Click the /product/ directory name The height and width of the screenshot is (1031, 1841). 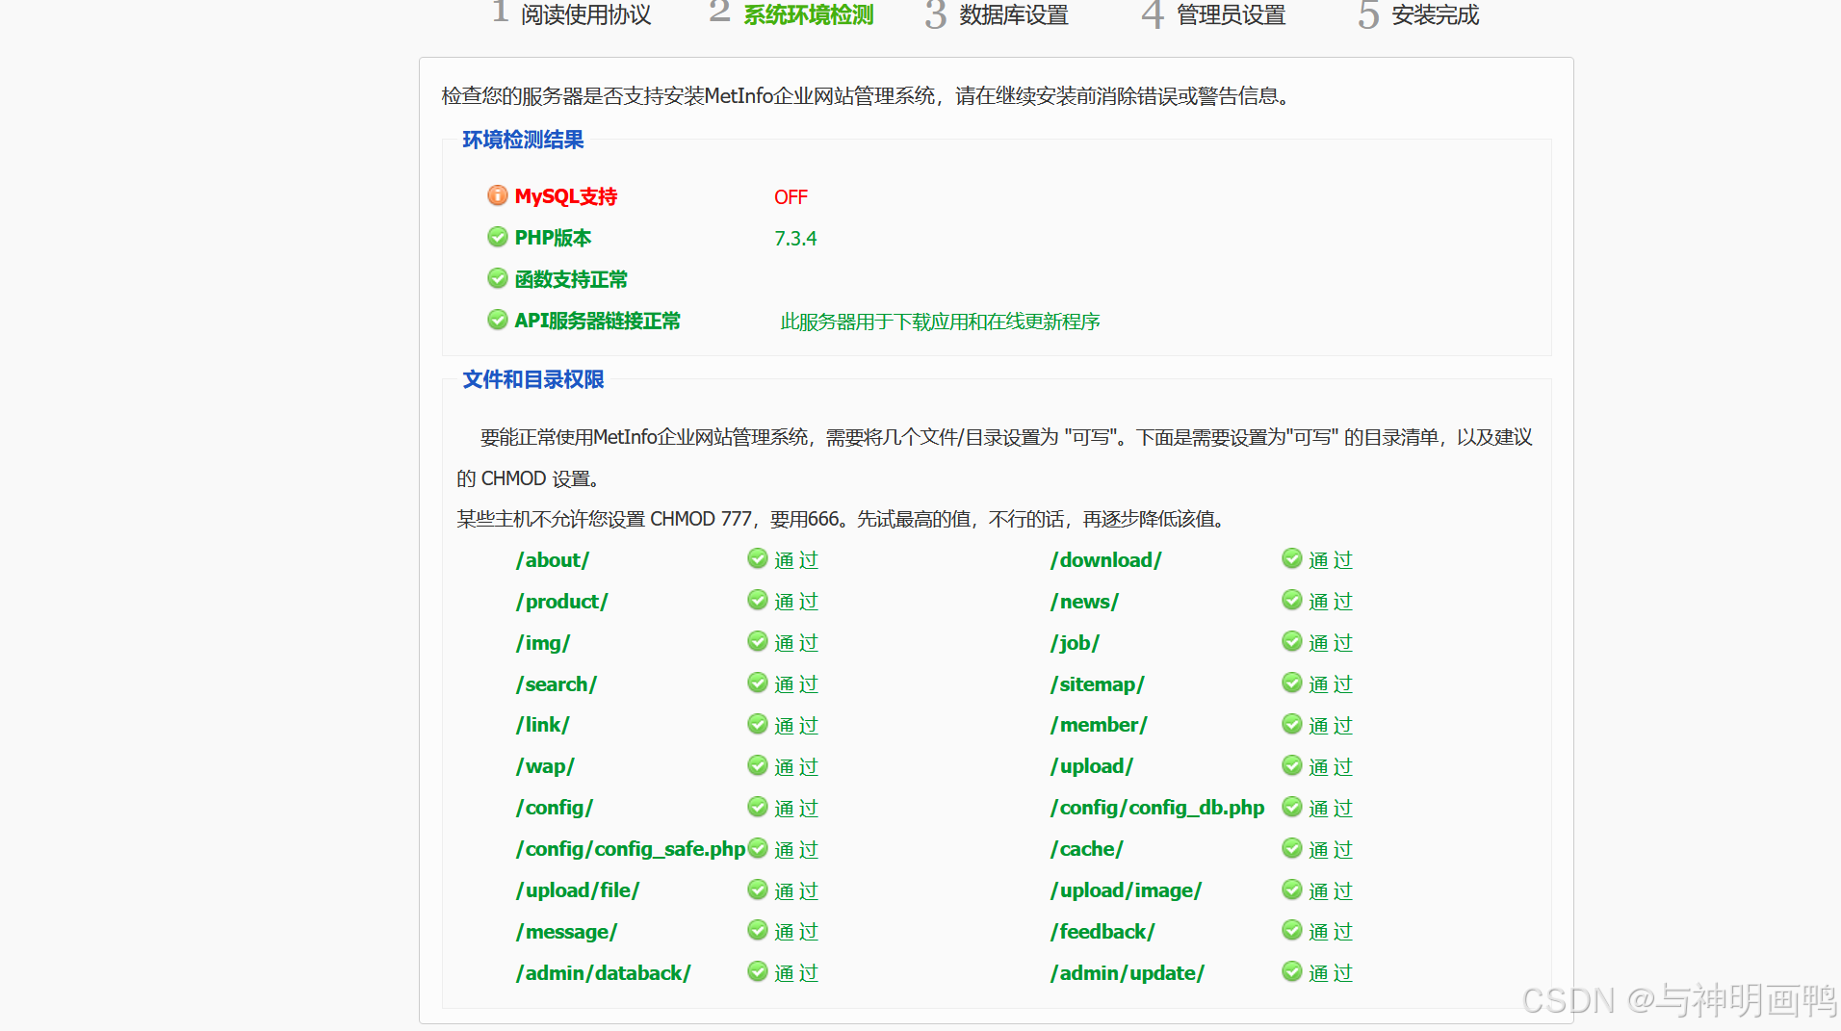(562, 602)
